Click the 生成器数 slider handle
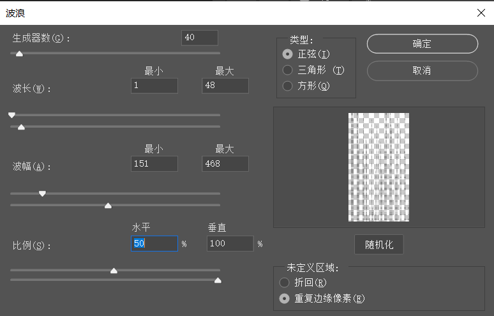The width and height of the screenshot is (494, 316). click(19, 54)
